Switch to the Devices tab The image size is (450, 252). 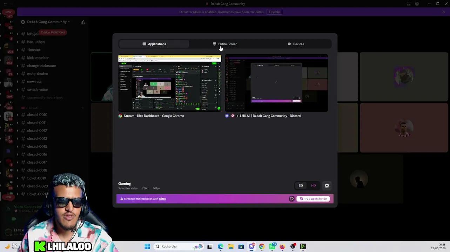(296, 44)
